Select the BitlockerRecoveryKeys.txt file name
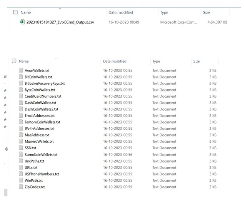This screenshot has height=203, width=244. [45, 83]
